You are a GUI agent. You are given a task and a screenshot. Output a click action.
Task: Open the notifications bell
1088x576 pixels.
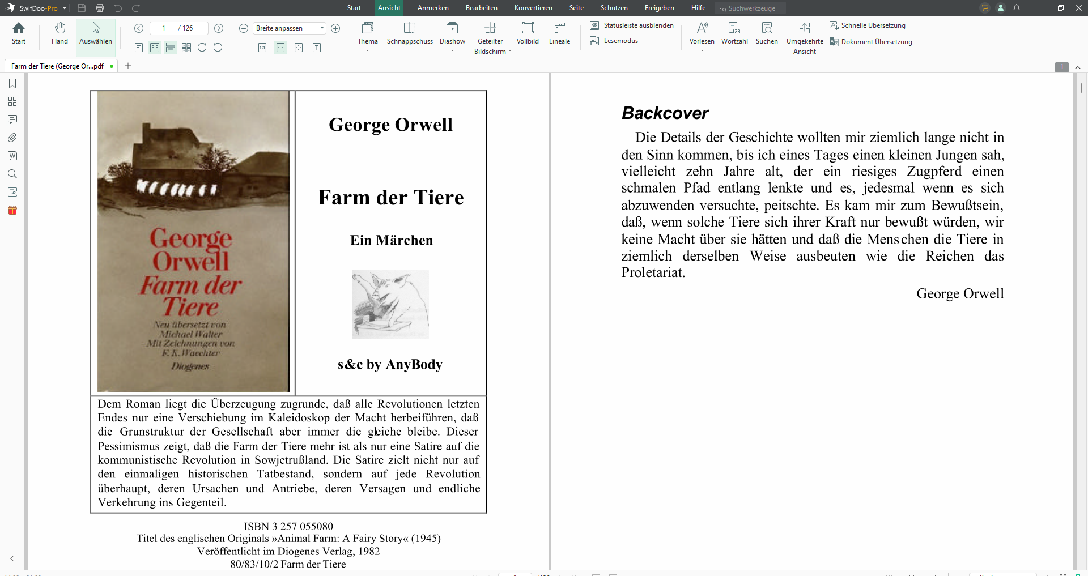pyautogui.click(x=1017, y=8)
